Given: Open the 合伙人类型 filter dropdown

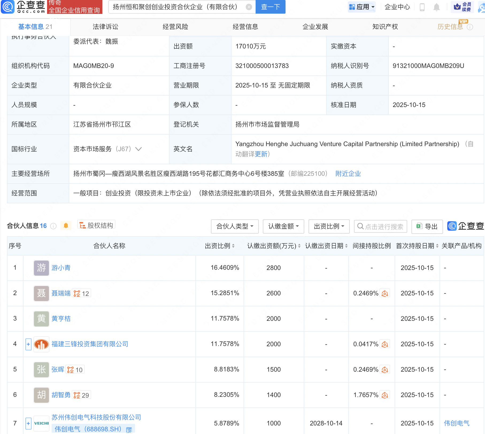Looking at the screenshot, I should (x=234, y=226).
